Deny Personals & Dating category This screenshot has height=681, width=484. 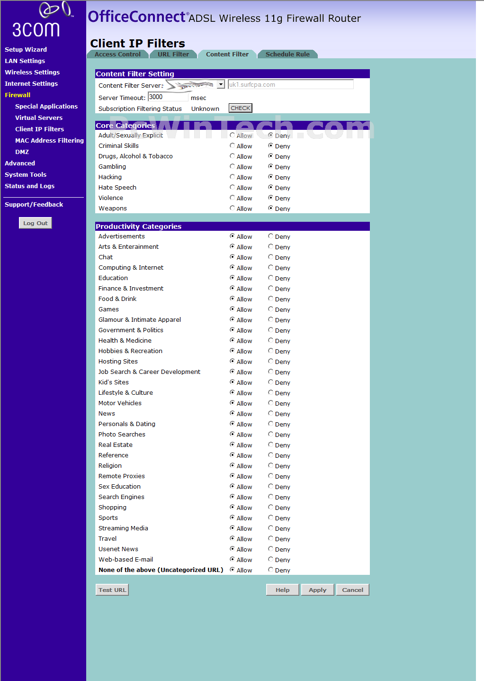(x=270, y=424)
